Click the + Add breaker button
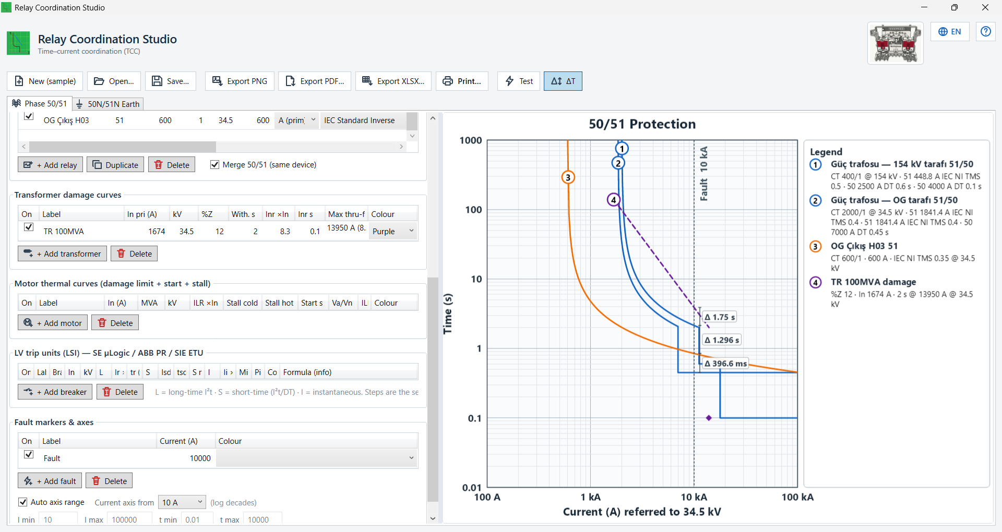This screenshot has width=1002, height=532. [x=55, y=392]
